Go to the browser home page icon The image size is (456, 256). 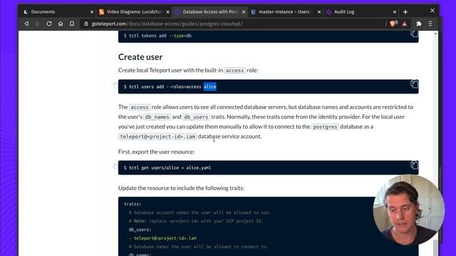tap(61, 23)
